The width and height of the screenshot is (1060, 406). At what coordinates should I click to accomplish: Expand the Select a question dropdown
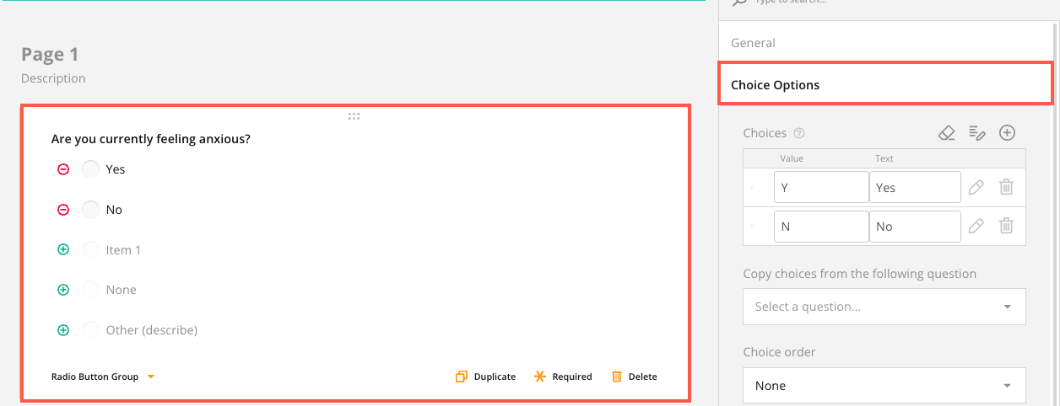click(x=884, y=307)
